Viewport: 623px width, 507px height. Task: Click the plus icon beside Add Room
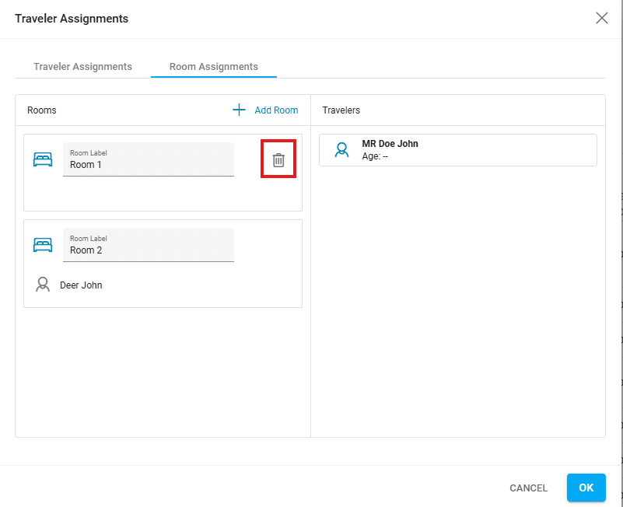tap(240, 110)
